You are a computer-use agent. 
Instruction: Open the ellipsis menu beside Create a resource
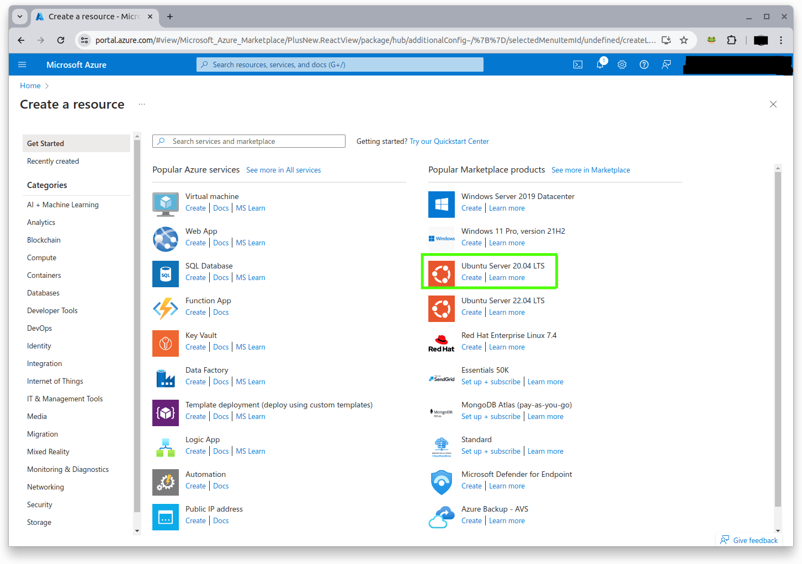[x=142, y=104]
